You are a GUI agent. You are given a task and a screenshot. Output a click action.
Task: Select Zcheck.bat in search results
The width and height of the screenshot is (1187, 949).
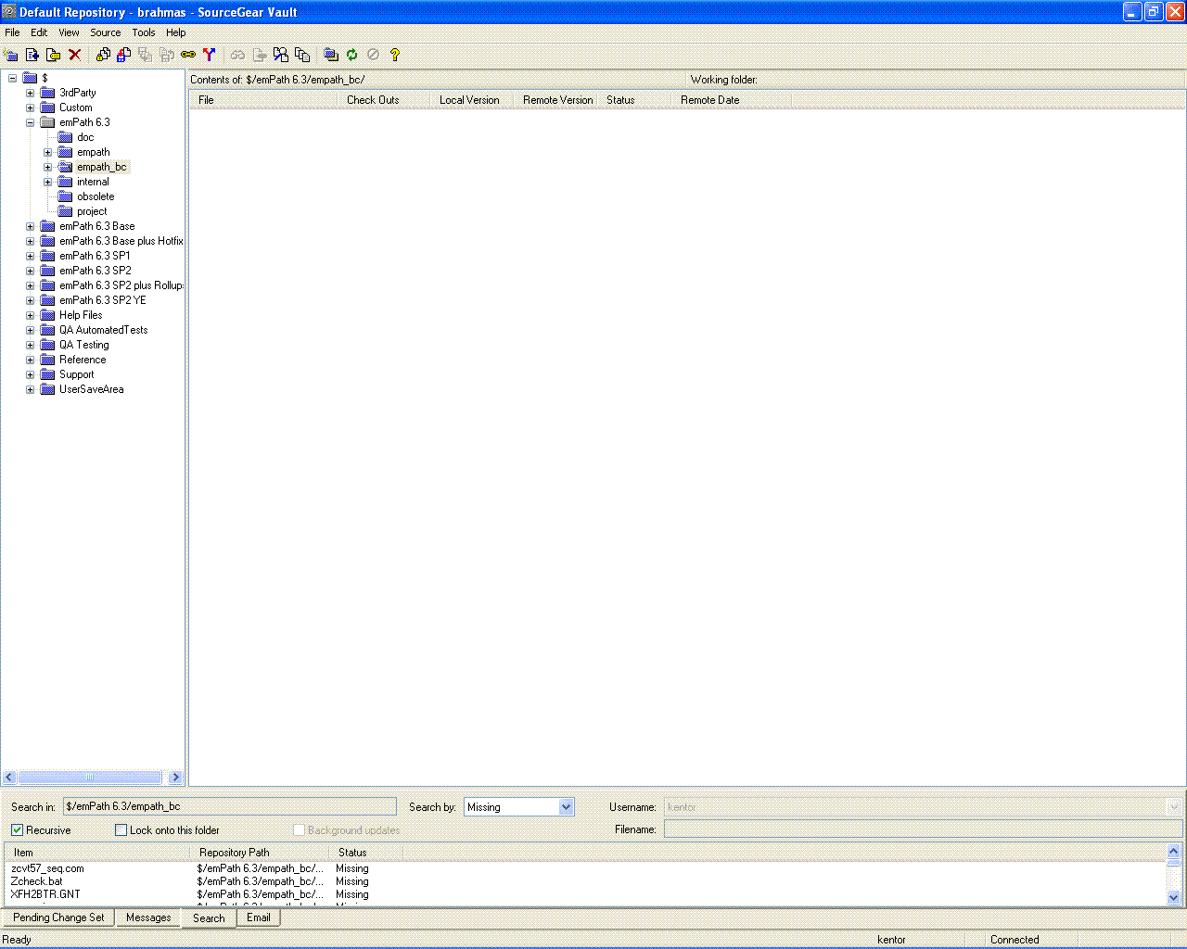point(37,881)
